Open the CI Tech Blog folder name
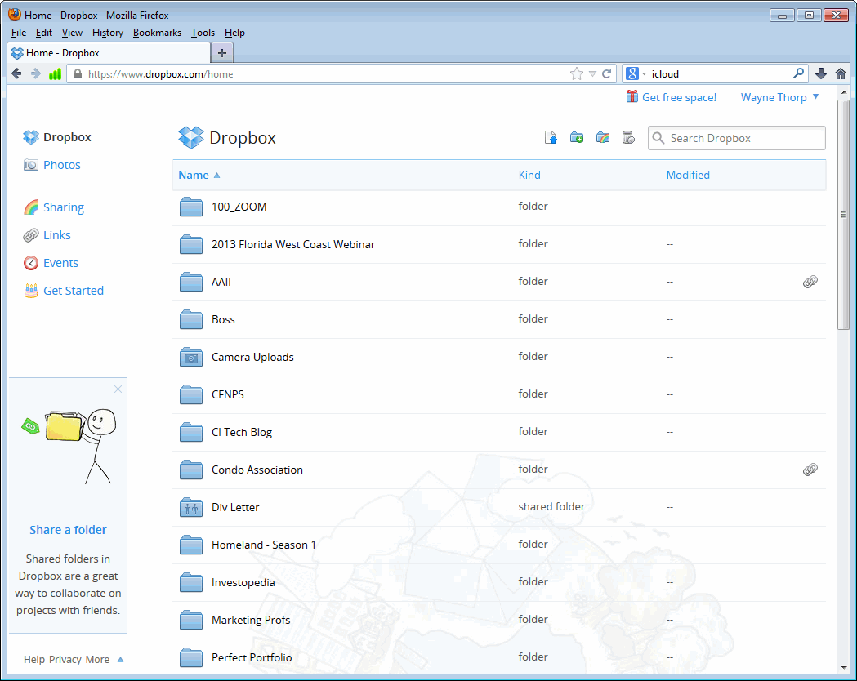The width and height of the screenshot is (857, 681). click(242, 433)
